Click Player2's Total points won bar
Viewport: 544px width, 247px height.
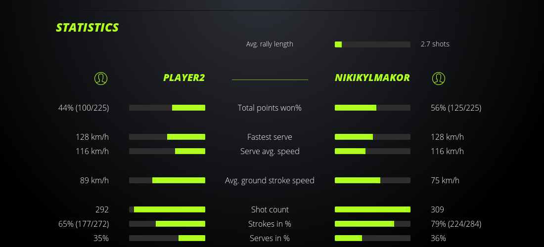167,108
